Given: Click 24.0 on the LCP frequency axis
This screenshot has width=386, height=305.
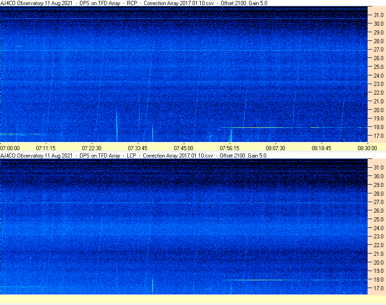Looking at the screenshot, I should pos(379,228).
